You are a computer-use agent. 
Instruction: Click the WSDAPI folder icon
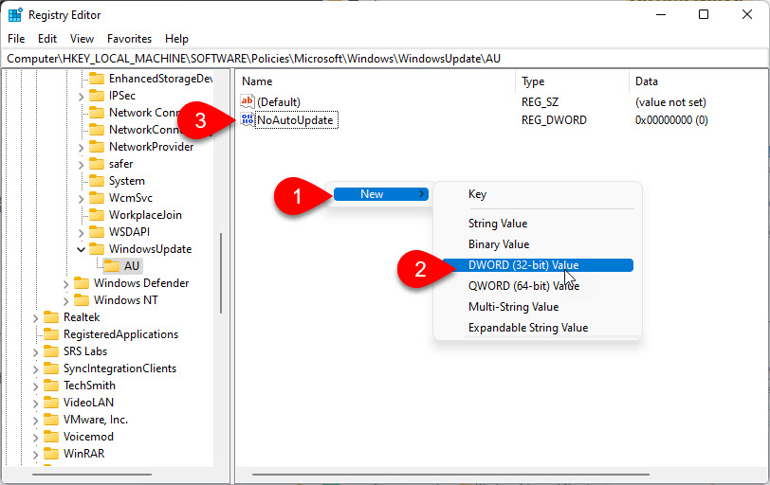pyautogui.click(x=97, y=232)
